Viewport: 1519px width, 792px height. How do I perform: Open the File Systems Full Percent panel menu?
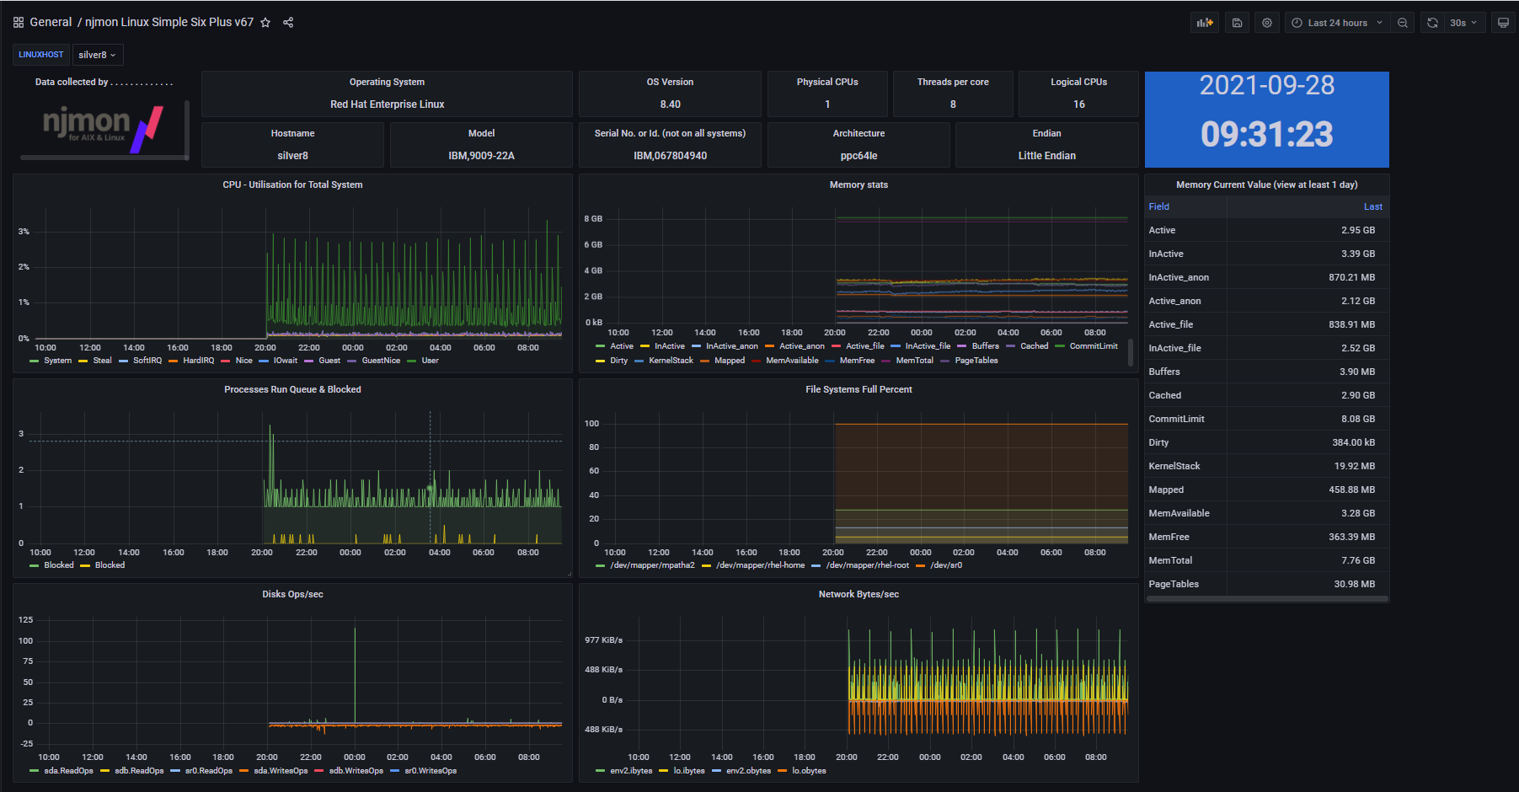858,390
